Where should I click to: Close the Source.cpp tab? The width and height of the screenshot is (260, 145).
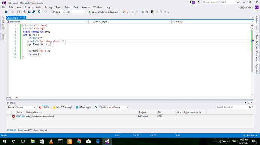click(x=24, y=18)
